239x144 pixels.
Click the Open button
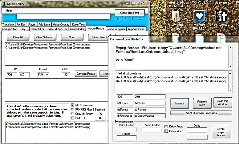pos(72,37)
